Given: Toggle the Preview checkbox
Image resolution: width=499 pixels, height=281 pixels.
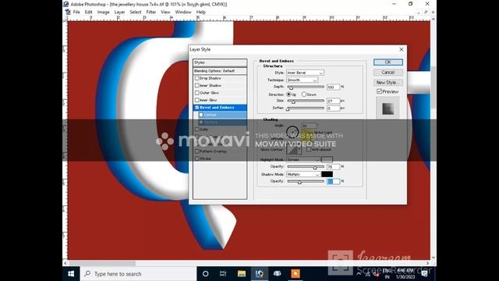Looking at the screenshot, I should pos(379,91).
